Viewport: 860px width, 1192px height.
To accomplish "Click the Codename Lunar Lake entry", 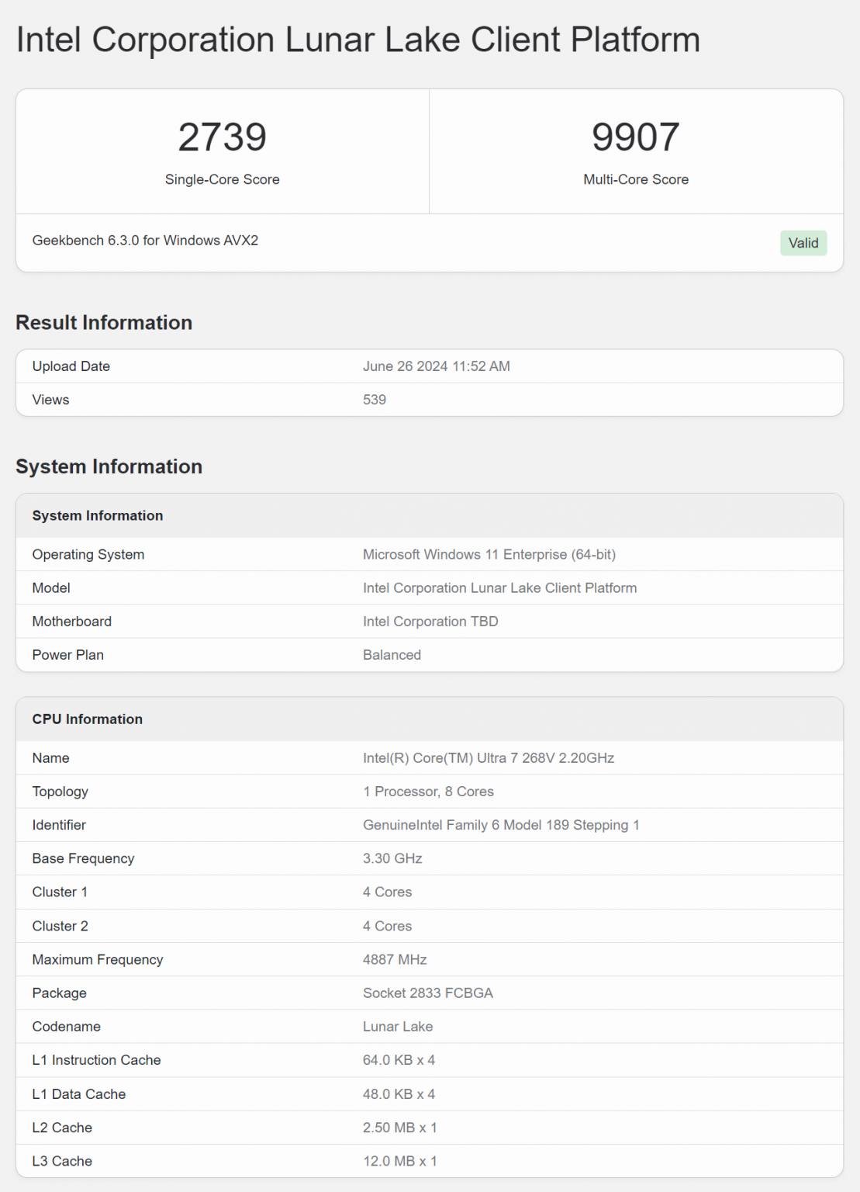I will (398, 1026).
